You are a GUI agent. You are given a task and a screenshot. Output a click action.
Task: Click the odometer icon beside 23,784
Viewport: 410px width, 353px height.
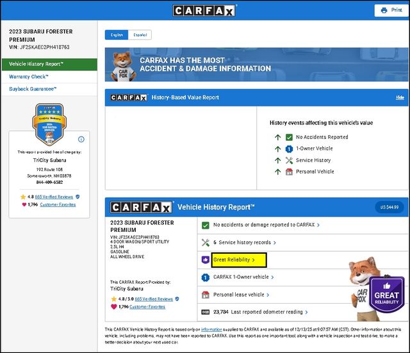click(x=206, y=312)
